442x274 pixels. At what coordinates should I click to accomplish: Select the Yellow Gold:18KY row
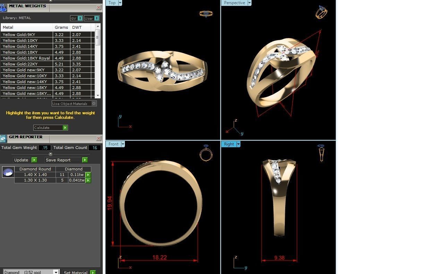point(48,52)
